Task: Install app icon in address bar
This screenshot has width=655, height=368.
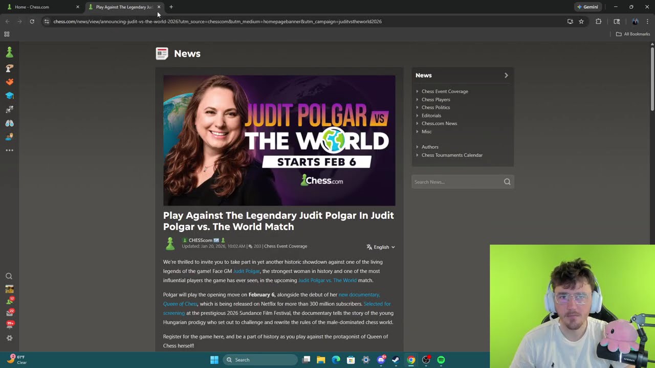Action: pos(570,21)
